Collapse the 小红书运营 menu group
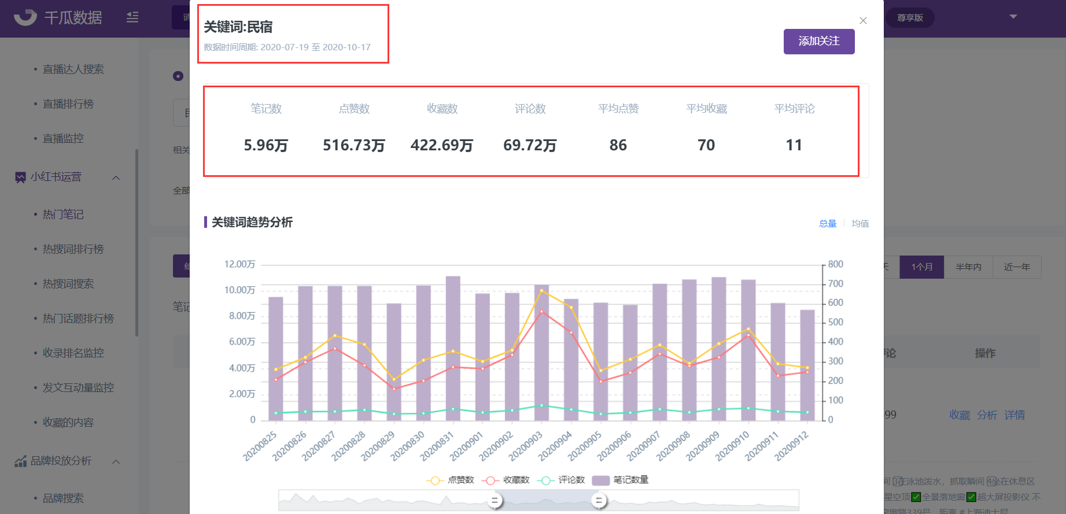 click(116, 178)
